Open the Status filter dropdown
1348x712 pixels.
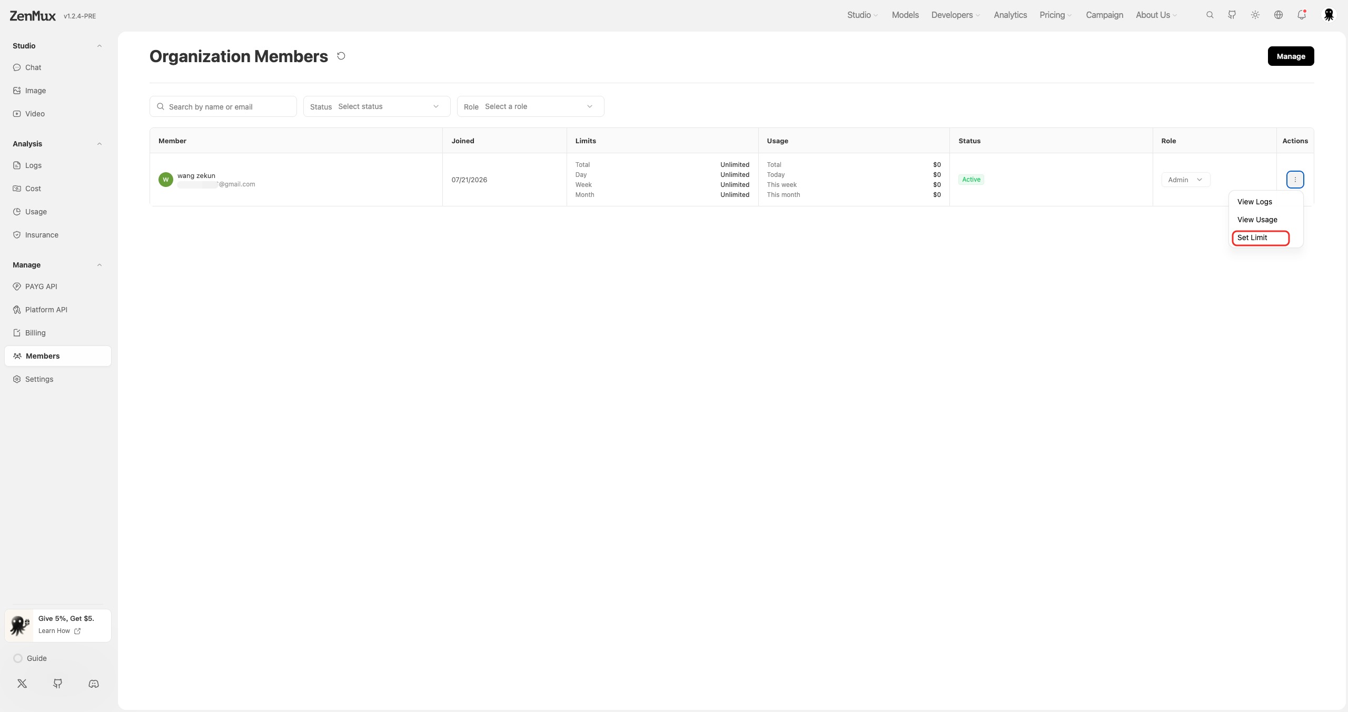tap(377, 106)
